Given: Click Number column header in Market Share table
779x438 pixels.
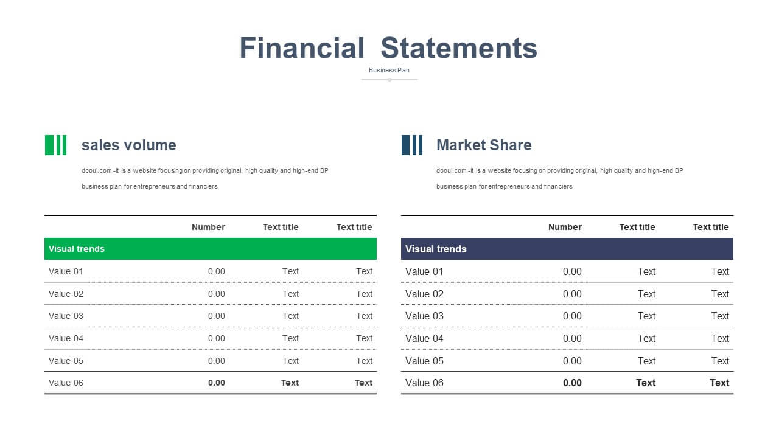Looking at the screenshot, I should (565, 227).
